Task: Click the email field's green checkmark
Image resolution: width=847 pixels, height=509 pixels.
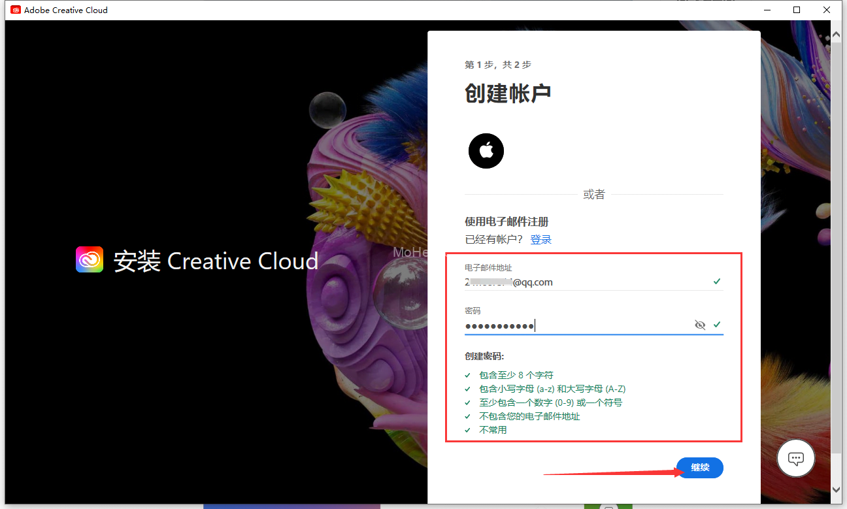Action: pos(717,282)
